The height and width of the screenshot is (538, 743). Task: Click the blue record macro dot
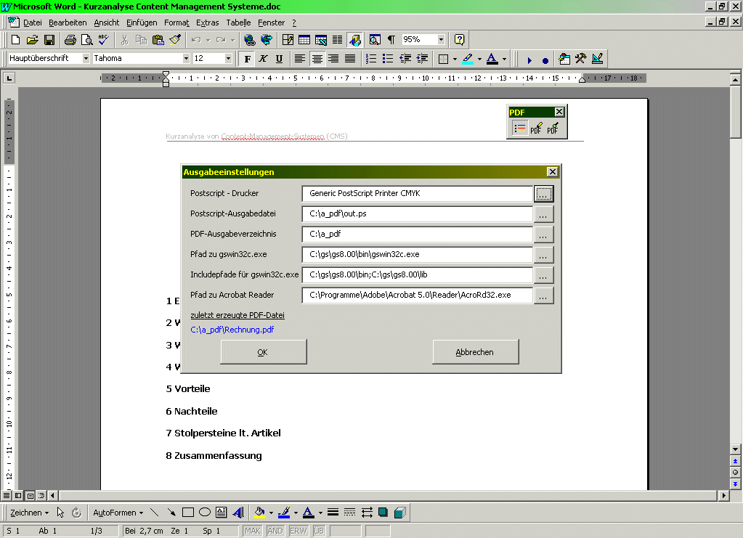(545, 60)
